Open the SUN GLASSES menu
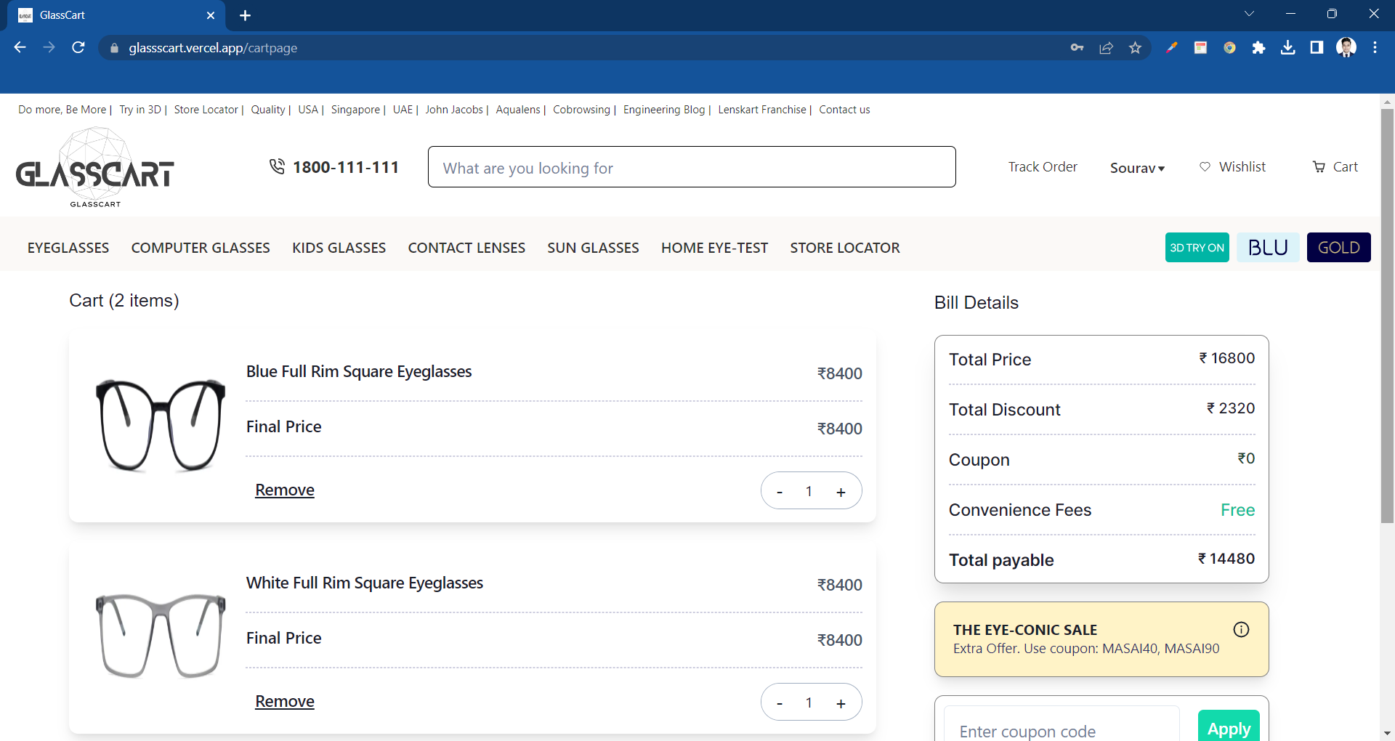 (x=593, y=248)
